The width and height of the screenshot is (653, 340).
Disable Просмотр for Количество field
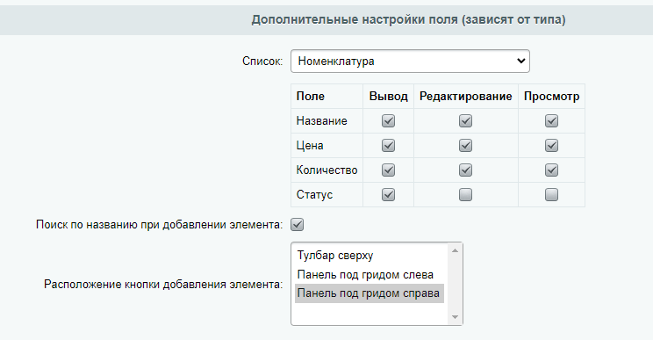click(551, 170)
